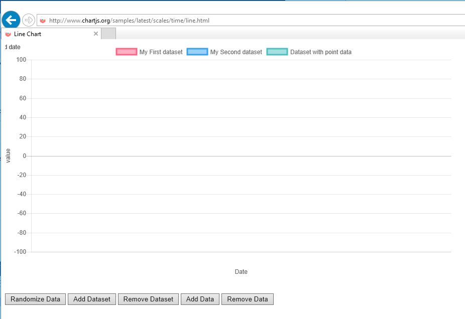Click the value axis title
Screen dimensions: 465x319
click(x=8, y=155)
